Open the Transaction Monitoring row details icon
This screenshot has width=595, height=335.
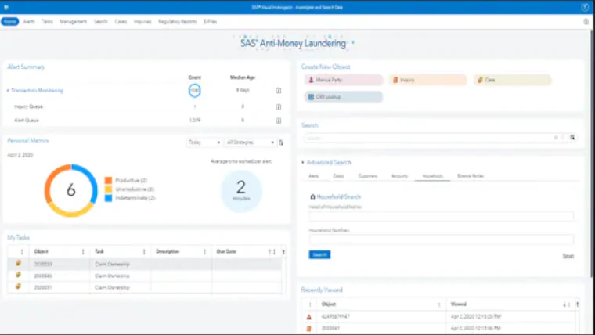point(278,91)
